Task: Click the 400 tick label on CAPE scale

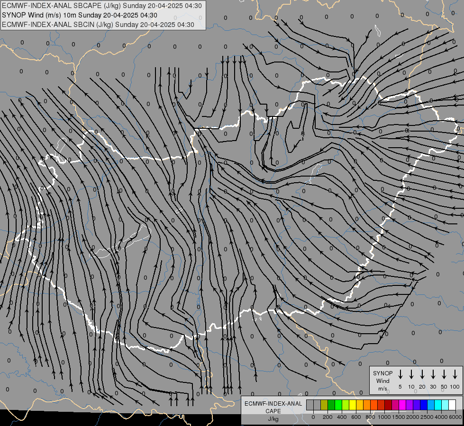Action: (342, 417)
